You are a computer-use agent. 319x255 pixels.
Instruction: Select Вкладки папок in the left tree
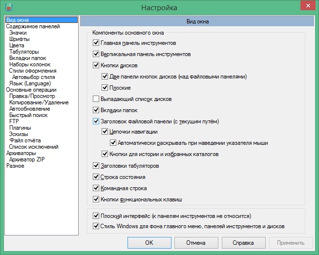click(28, 58)
